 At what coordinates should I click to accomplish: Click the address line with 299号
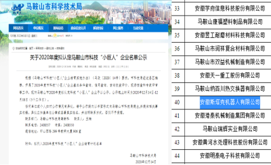53,131
